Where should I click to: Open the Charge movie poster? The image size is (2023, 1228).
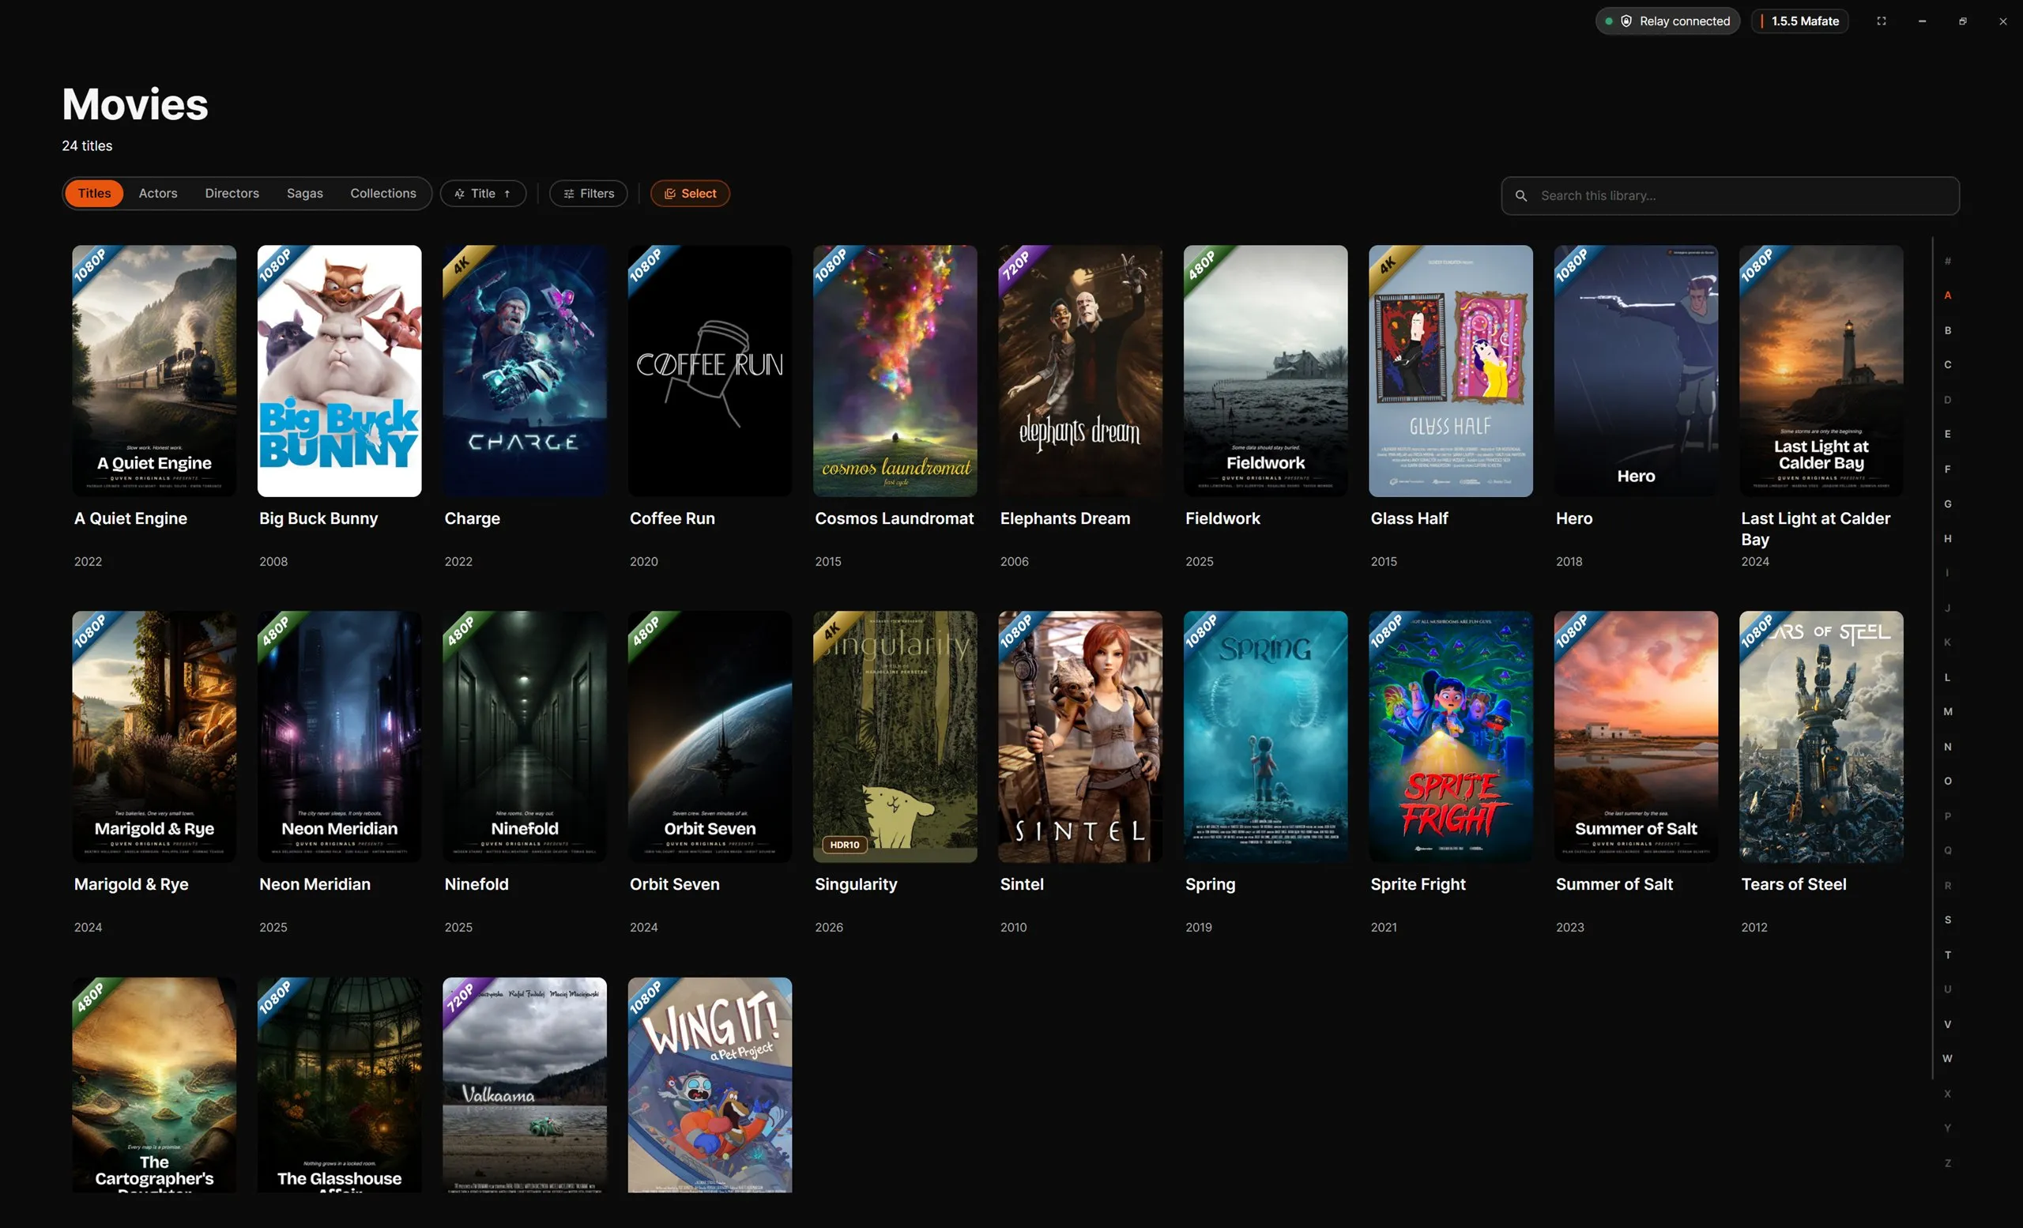coord(525,371)
